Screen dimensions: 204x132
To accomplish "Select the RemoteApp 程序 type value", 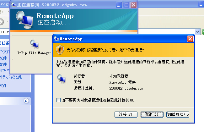I will (122, 82).
